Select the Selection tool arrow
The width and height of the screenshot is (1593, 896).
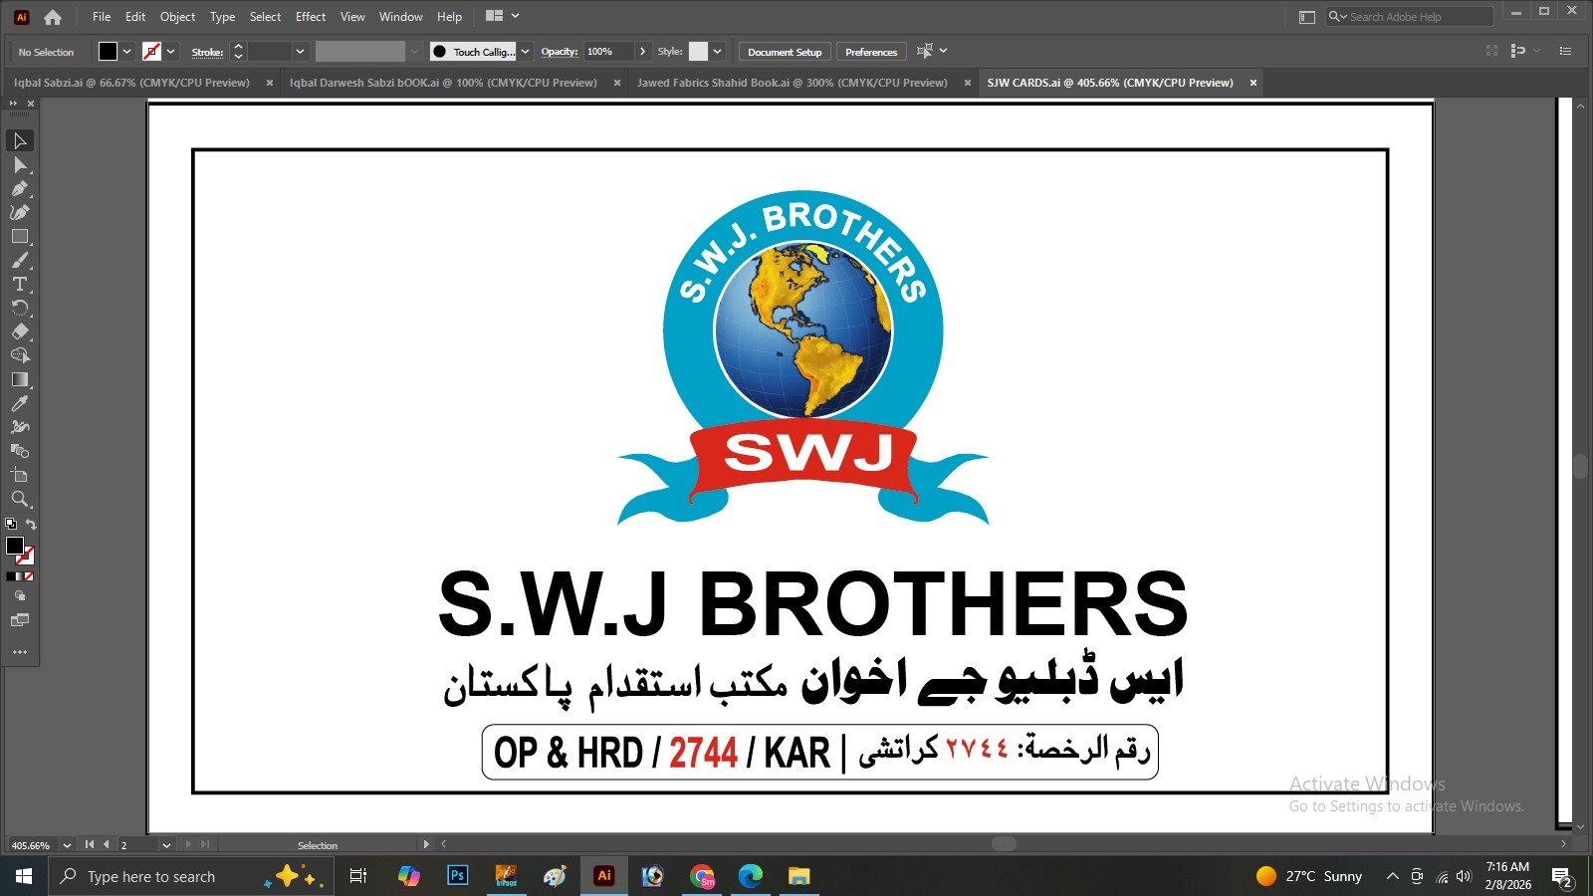click(20, 140)
